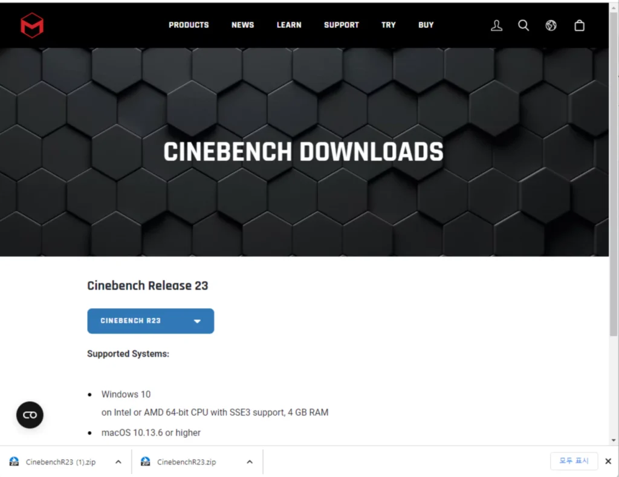Open the globe language selector icon
The height and width of the screenshot is (477, 619).
551,25
